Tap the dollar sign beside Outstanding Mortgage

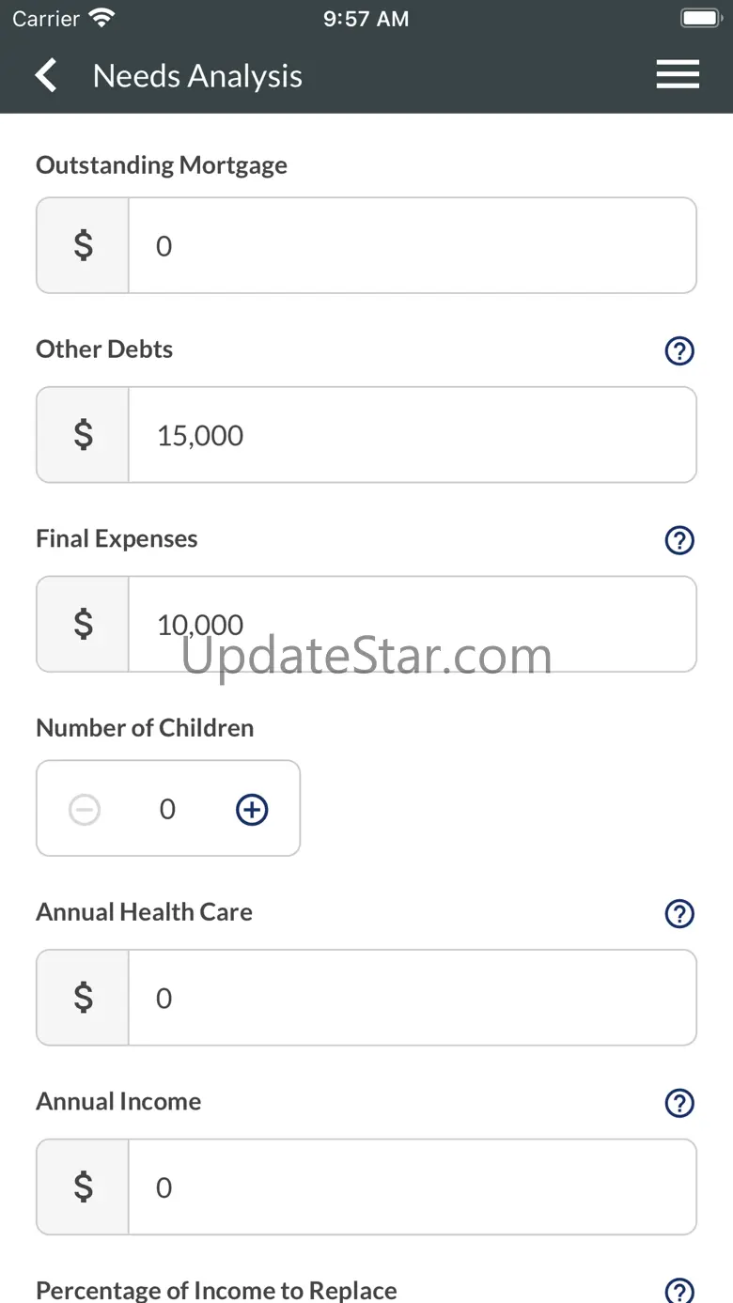pos(84,246)
